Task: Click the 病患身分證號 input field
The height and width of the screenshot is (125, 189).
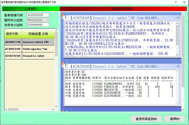Action: click(x=38, y=25)
